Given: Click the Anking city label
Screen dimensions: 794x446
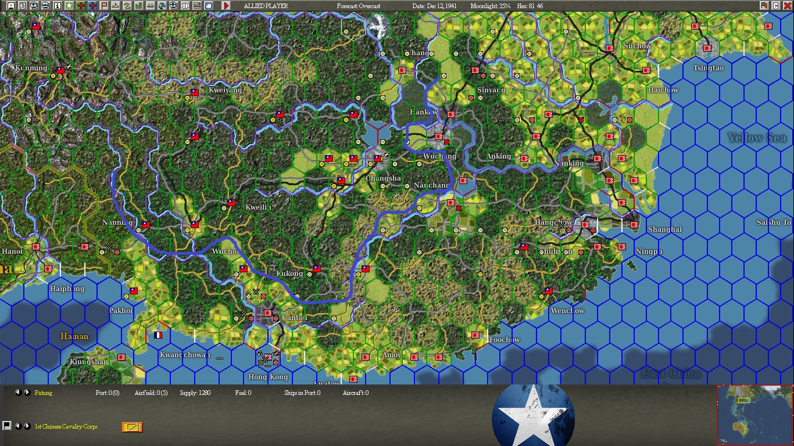Looking at the screenshot, I should [x=499, y=156].
